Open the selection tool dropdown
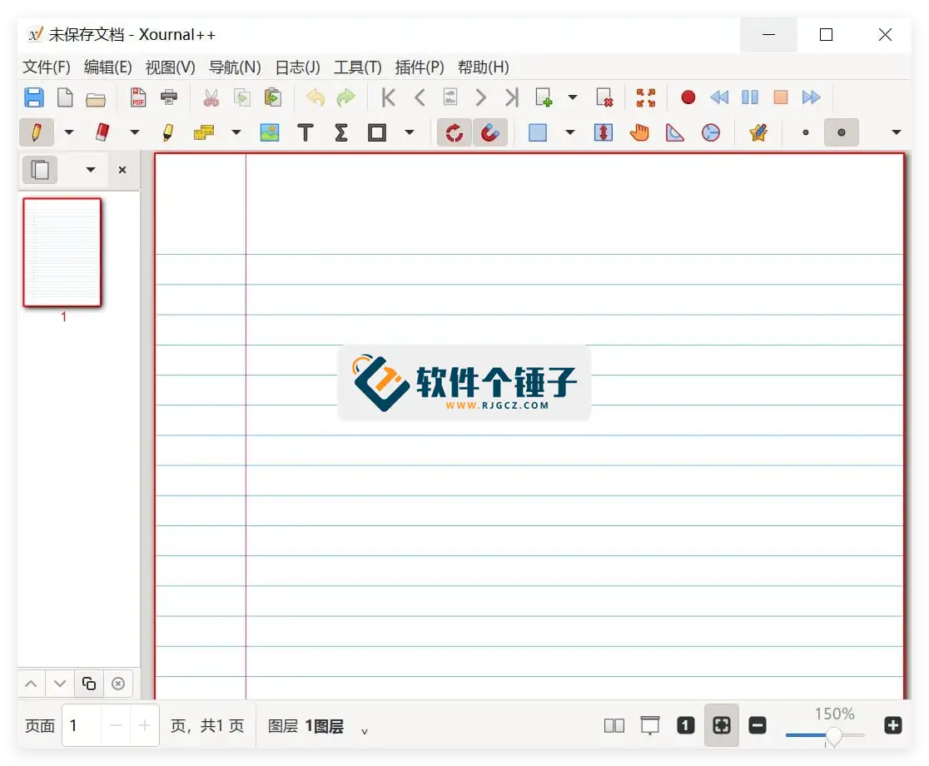Image resolution: width=929 pixels, height=766 pixels. click(x=570, y=132)
